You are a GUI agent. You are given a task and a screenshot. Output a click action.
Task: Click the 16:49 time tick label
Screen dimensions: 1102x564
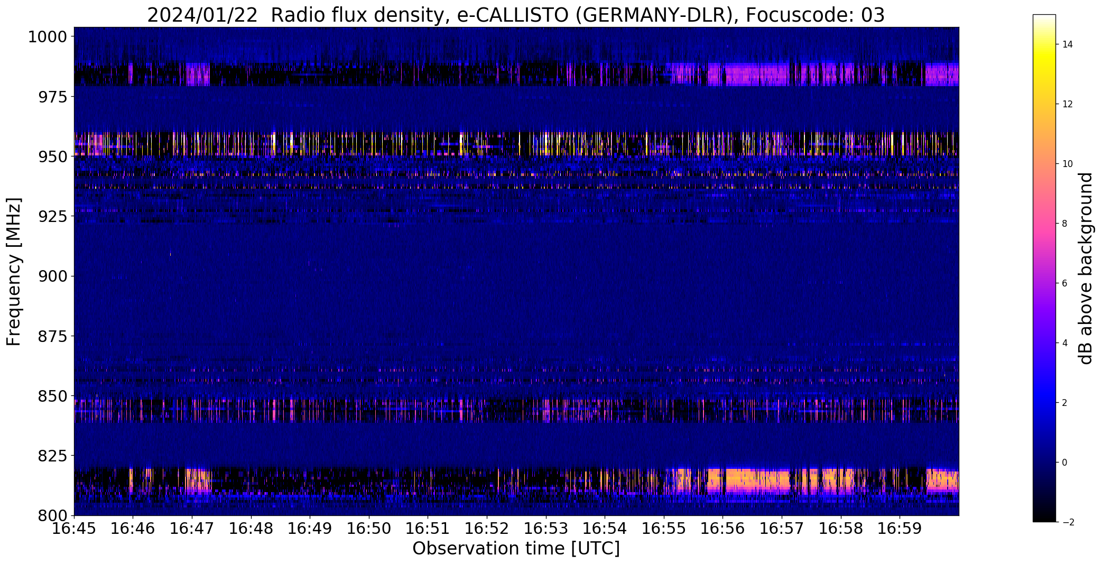[310, 529]
